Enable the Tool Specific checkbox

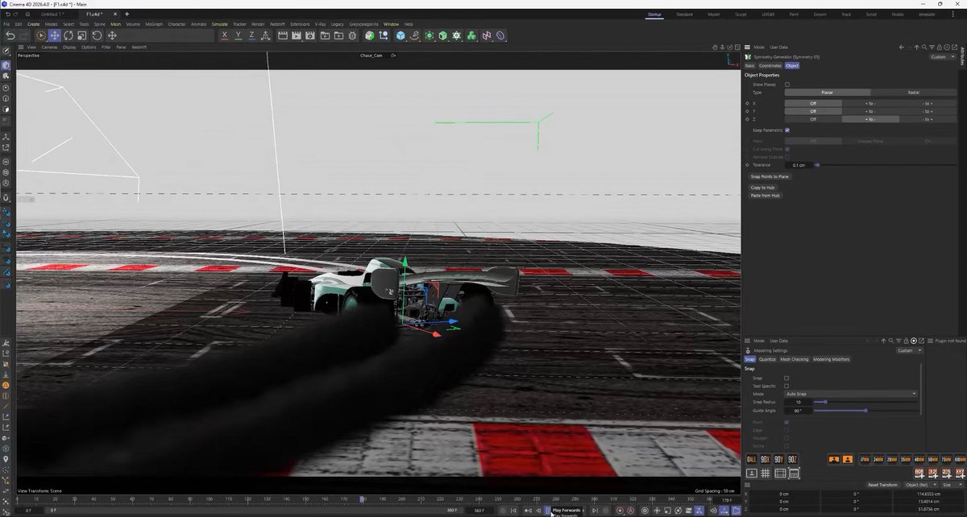pyautogui.click(x=786, y=386)
